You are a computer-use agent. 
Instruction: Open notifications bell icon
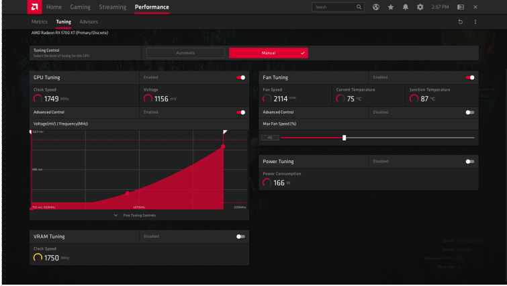(405, 7)
